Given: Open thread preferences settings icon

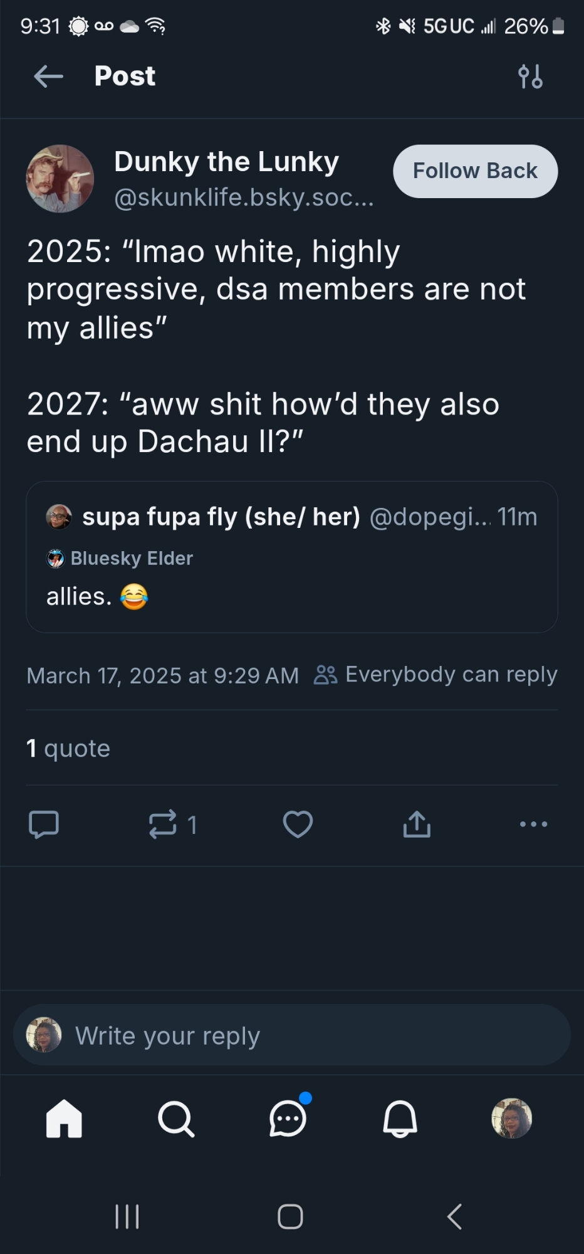Looking at the screenshot, I should tap(530, 76).
